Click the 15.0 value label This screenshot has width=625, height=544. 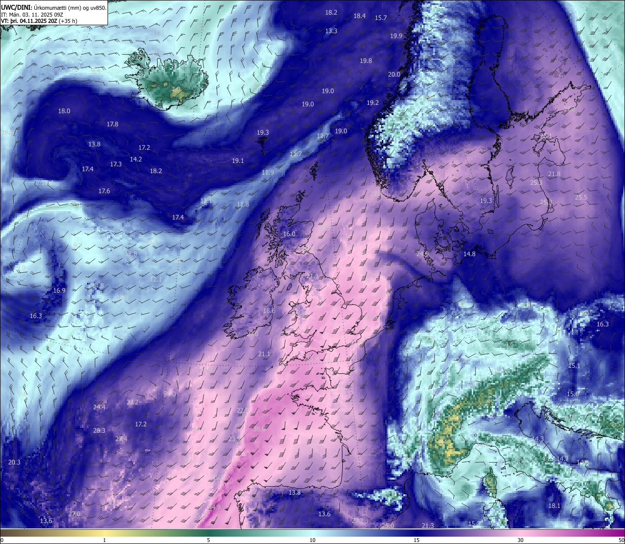tap(573, 394)
